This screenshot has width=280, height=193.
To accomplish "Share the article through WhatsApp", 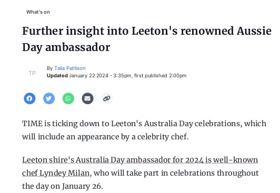I will [68, 98].
